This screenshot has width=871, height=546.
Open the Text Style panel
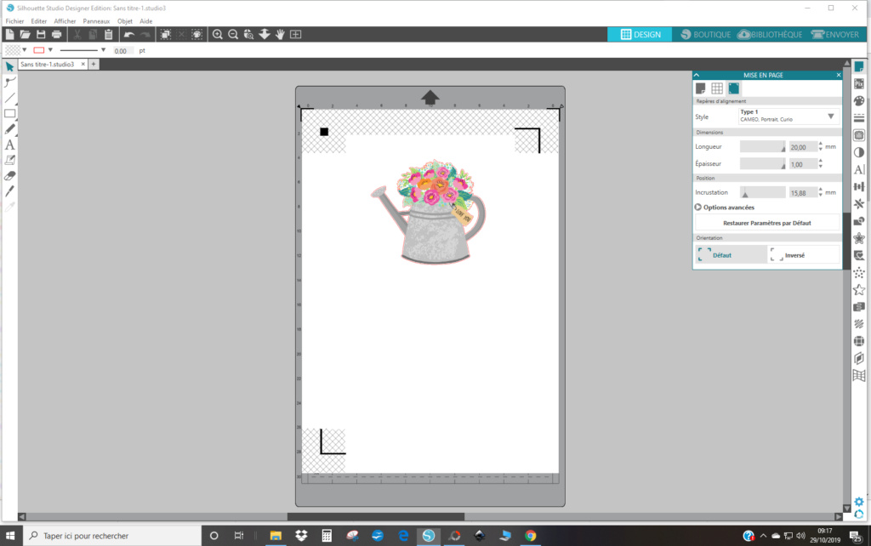[x=859, y=170]
